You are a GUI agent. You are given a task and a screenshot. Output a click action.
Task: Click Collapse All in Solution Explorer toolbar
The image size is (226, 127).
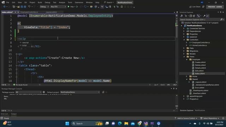[191, 16]
